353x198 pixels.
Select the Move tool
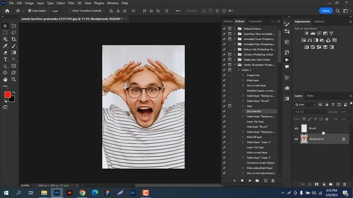[x=5, y=26]
